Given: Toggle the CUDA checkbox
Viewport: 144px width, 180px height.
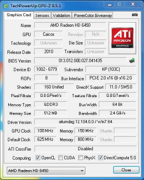Looking at the screenshot, I should click(61, 157).
